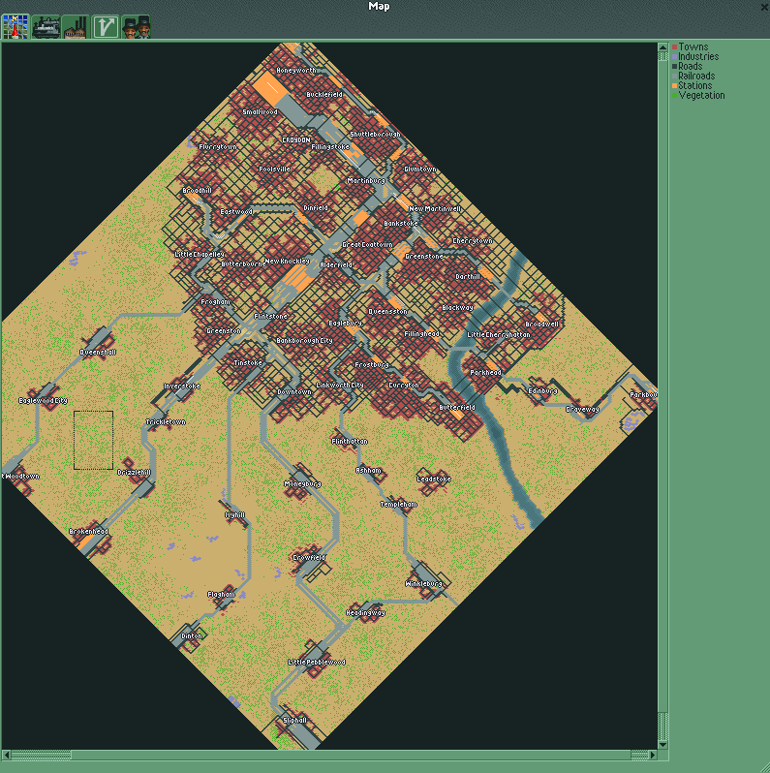Click the Dinton town label

coord(191,636)
